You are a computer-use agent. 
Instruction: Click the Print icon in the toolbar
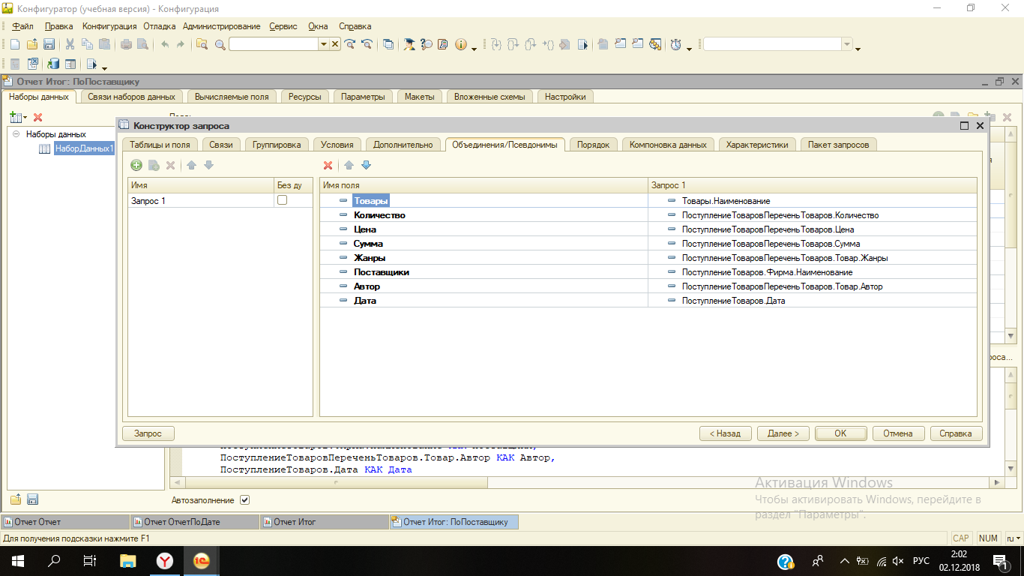click(126, 44)
